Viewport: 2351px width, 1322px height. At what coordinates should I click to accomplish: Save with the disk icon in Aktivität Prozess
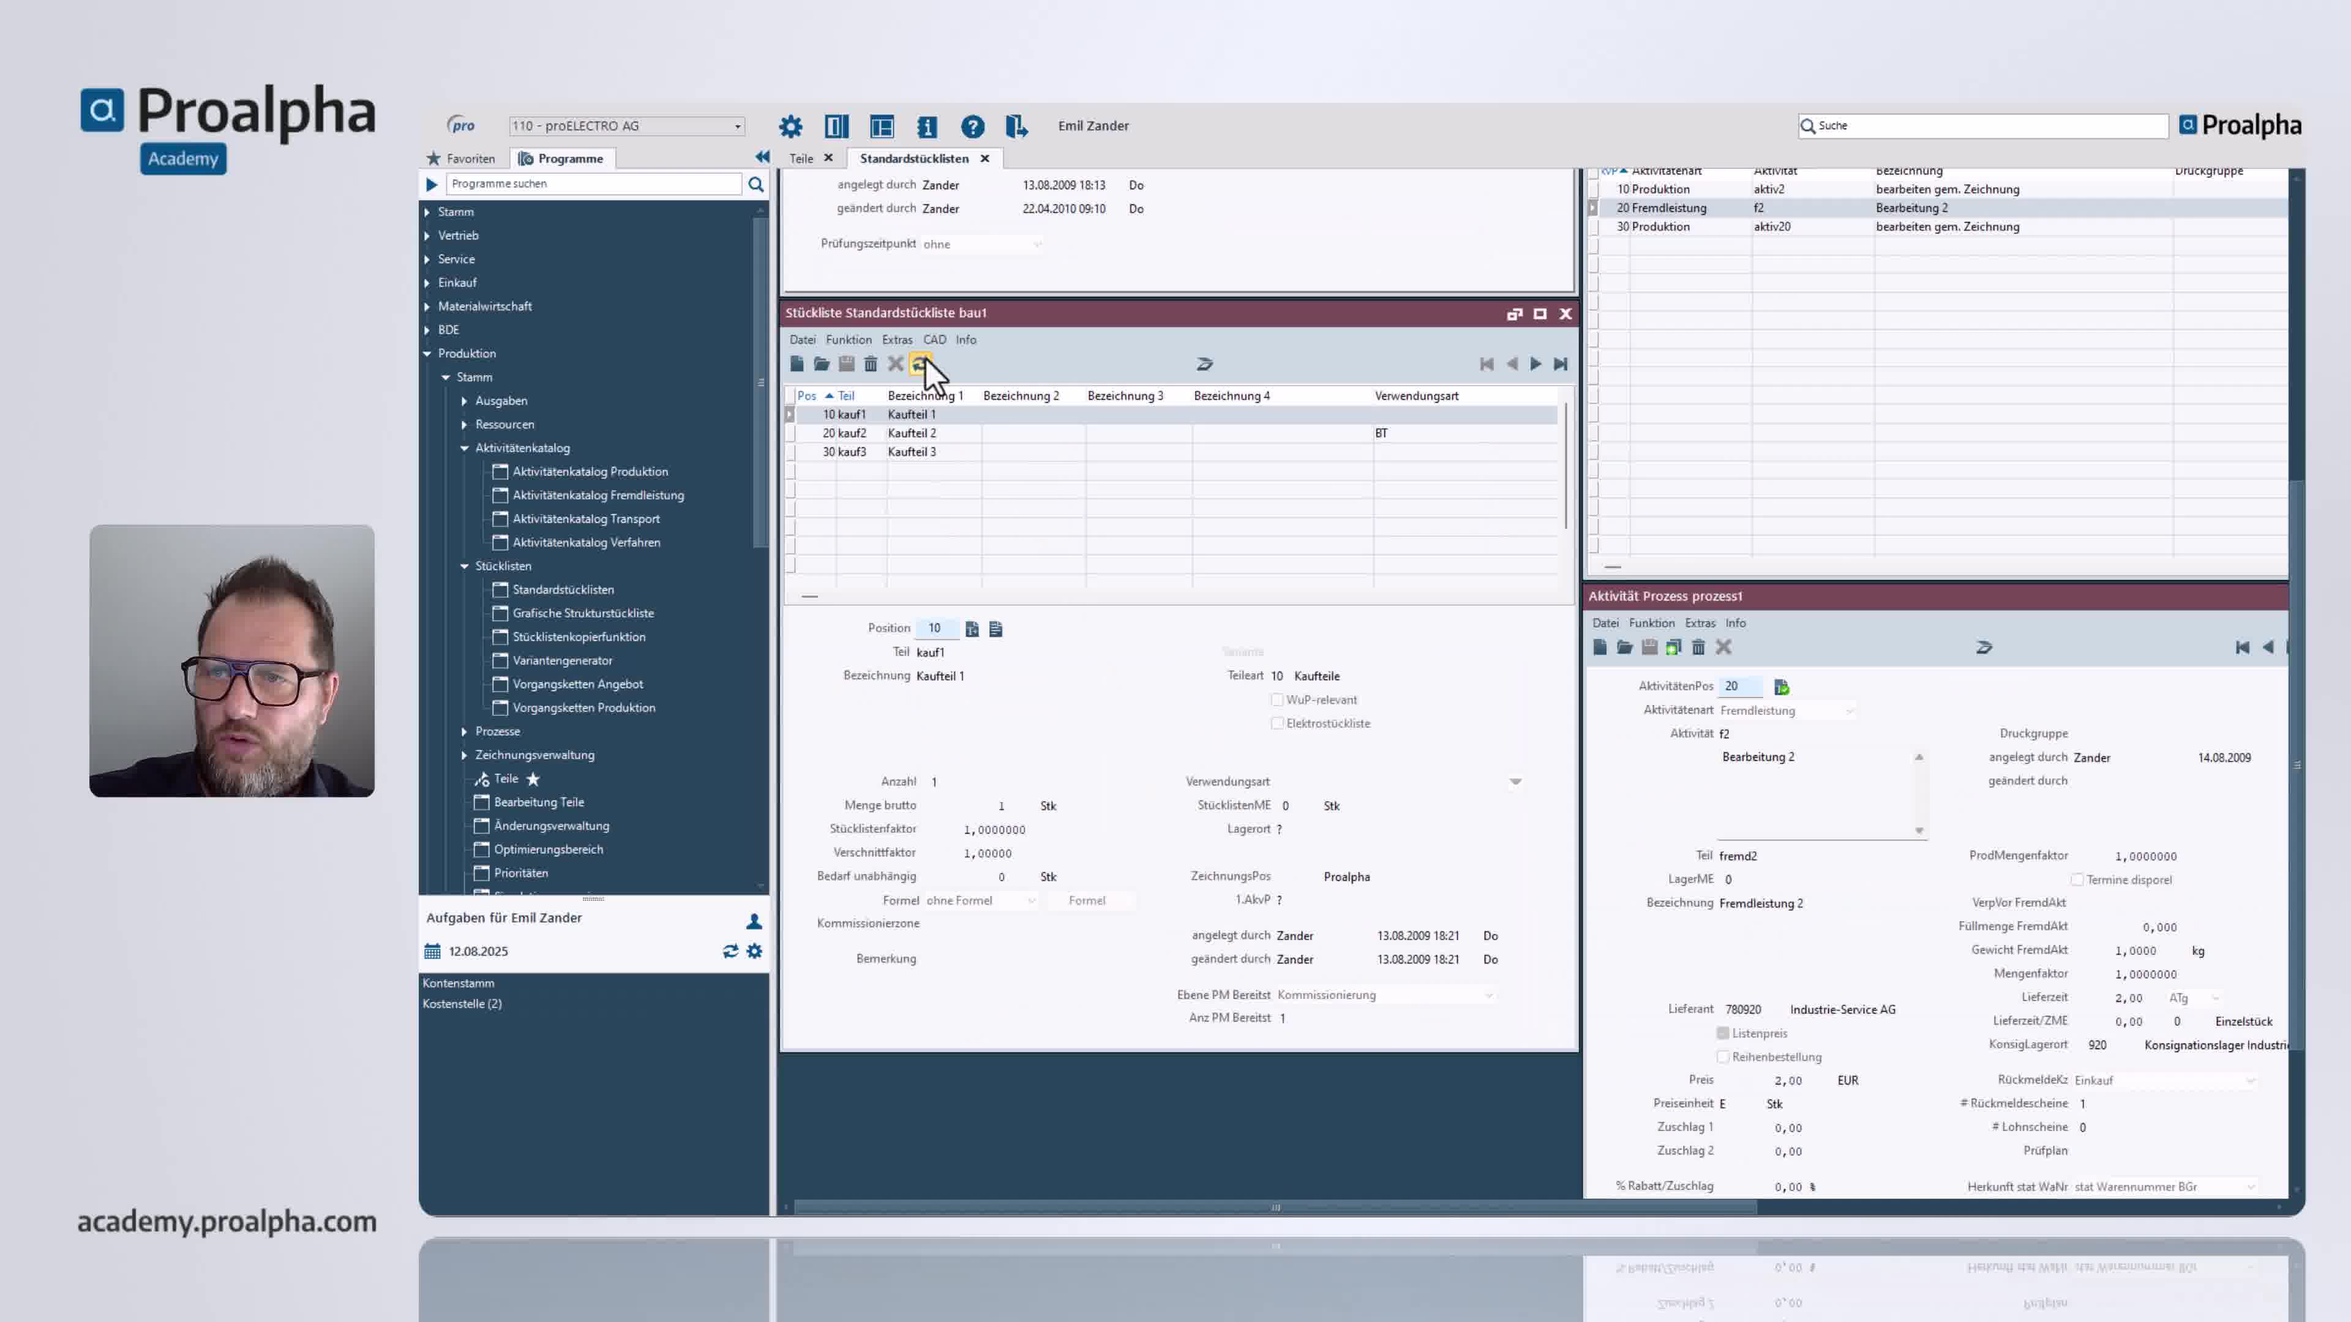click(x=1650, y=647)
